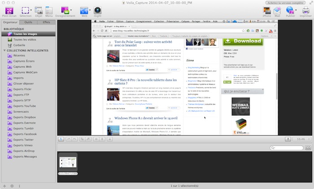Select Toutes les images in library

[28, 34]
